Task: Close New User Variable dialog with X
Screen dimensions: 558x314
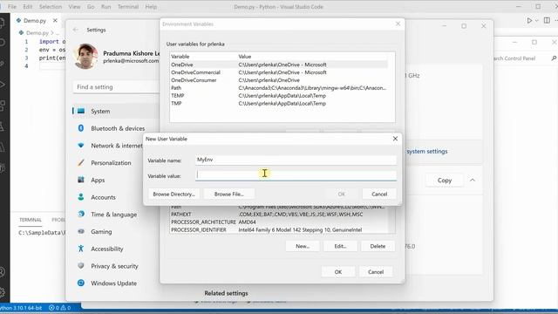Action: click(395, 139)
